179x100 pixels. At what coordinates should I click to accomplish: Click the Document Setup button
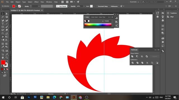point(103,6)
